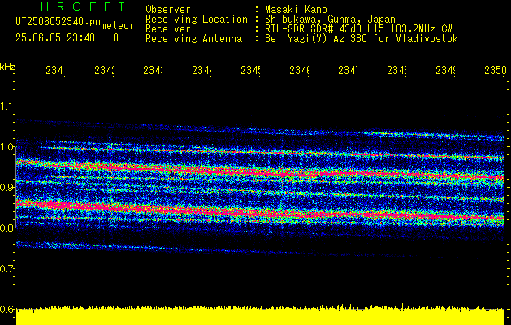Click the yellow signal-level bar graph
The width and height of the screenshot is (511, 325).
tap(260, 315)
